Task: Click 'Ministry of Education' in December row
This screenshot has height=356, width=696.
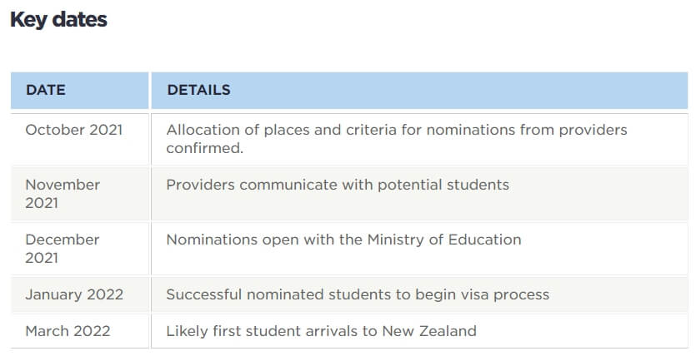Action: 444,240
